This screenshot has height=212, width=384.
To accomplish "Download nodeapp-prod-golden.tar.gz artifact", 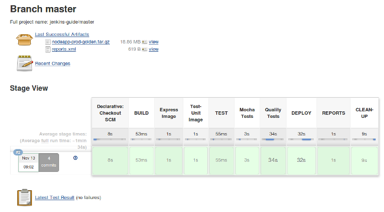I will click(x=80, y=42).
